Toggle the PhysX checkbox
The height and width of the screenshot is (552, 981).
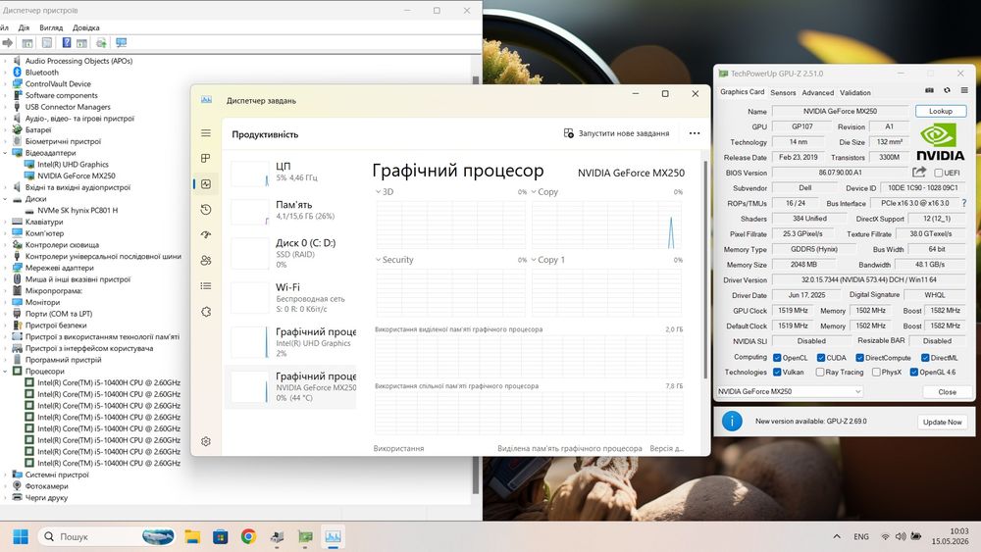click(876, 372)
